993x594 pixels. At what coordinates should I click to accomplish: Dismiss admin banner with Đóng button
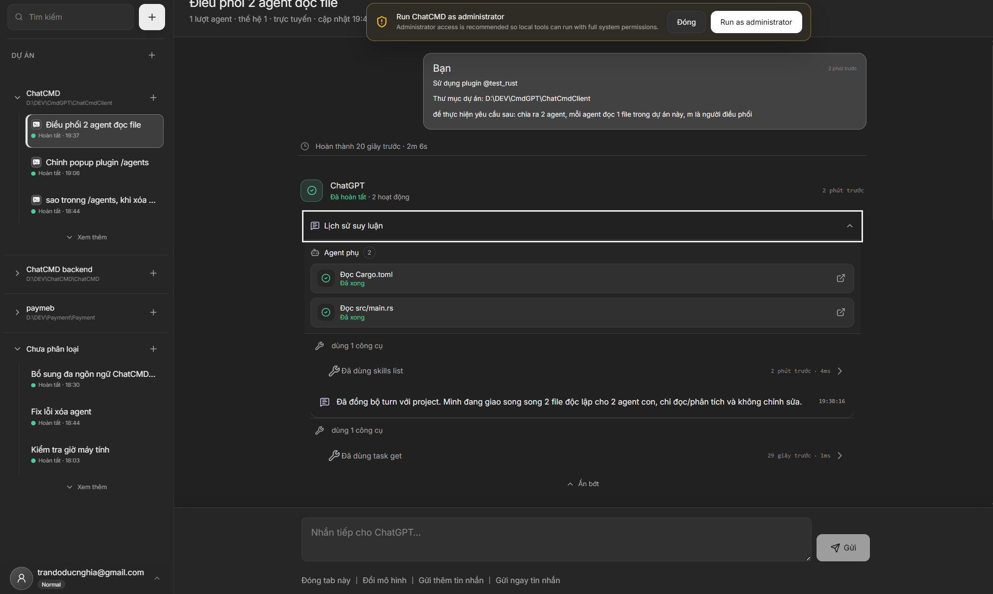coord(686,22)
